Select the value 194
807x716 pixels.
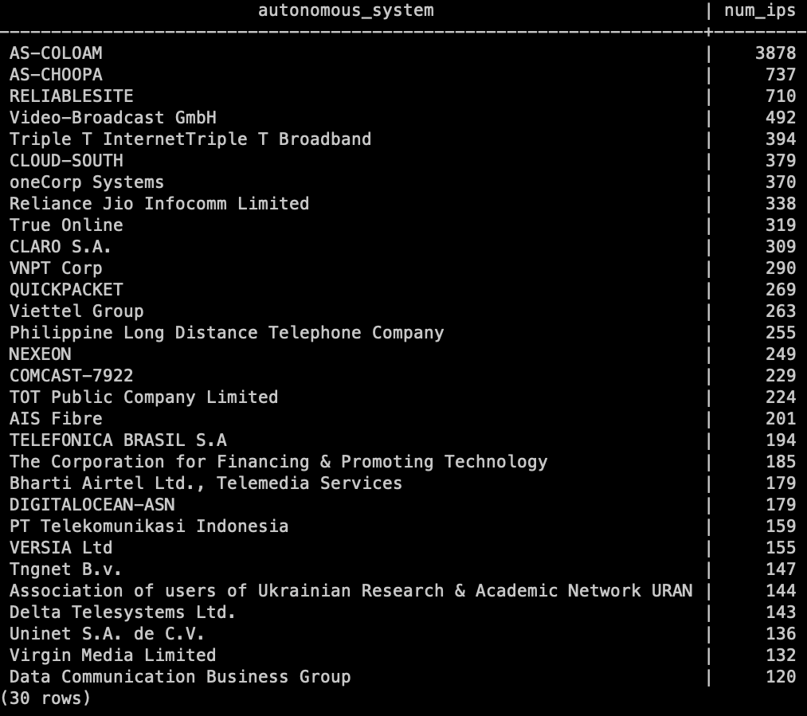pyautogui.click(x=780, y=440)
